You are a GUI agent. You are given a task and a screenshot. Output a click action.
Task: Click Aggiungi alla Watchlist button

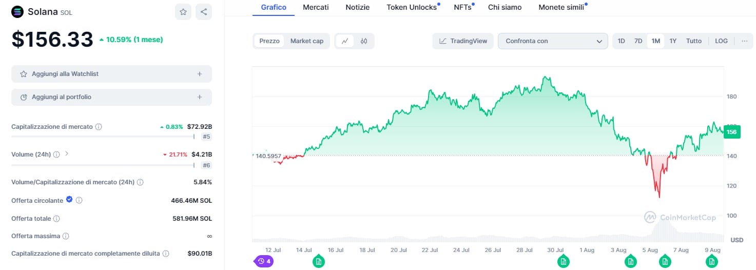pyautogui.click(x=111, y=74)
